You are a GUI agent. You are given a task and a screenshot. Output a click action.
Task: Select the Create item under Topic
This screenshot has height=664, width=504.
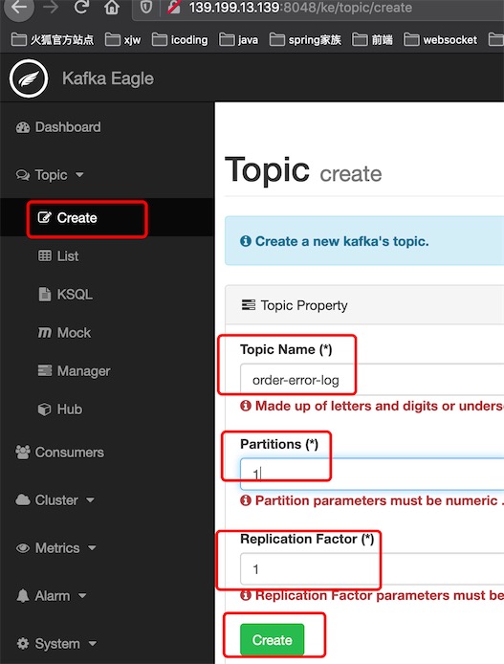68,217
